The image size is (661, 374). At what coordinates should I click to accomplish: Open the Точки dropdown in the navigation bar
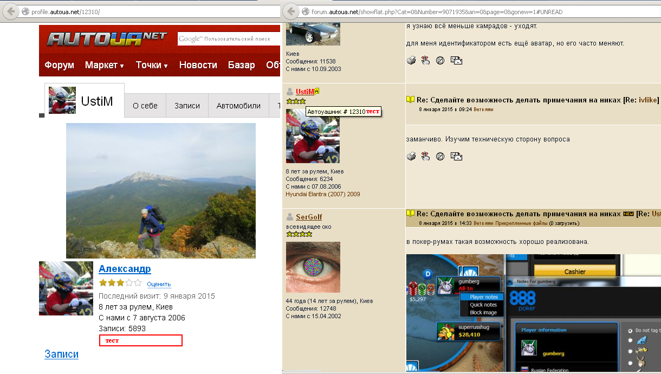point(151,65)
